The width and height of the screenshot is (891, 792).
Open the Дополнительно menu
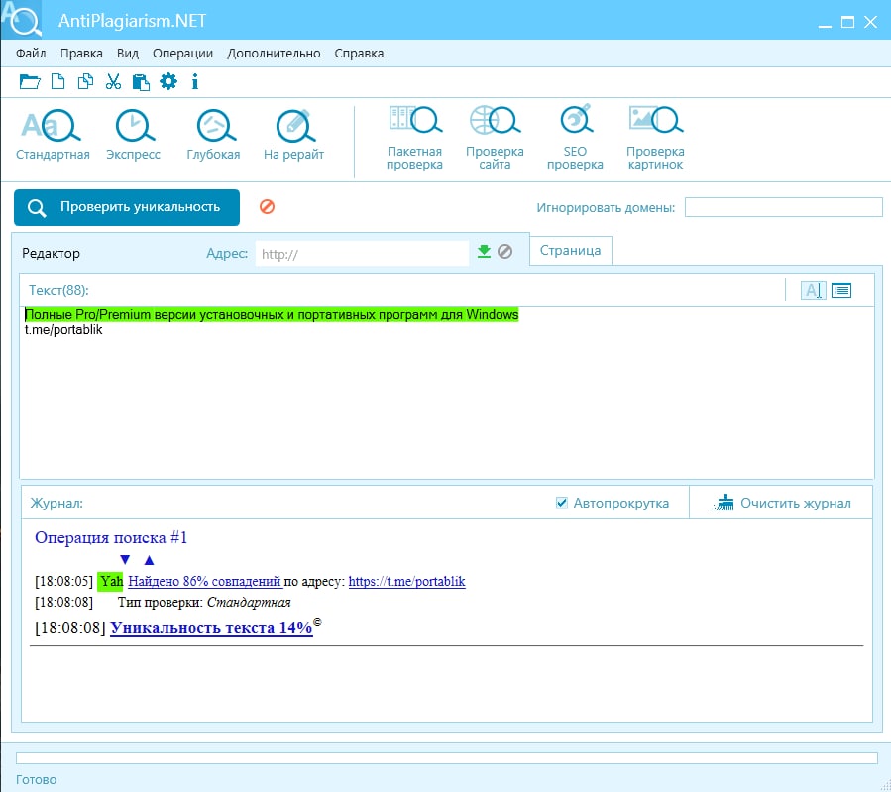point(274,53)
